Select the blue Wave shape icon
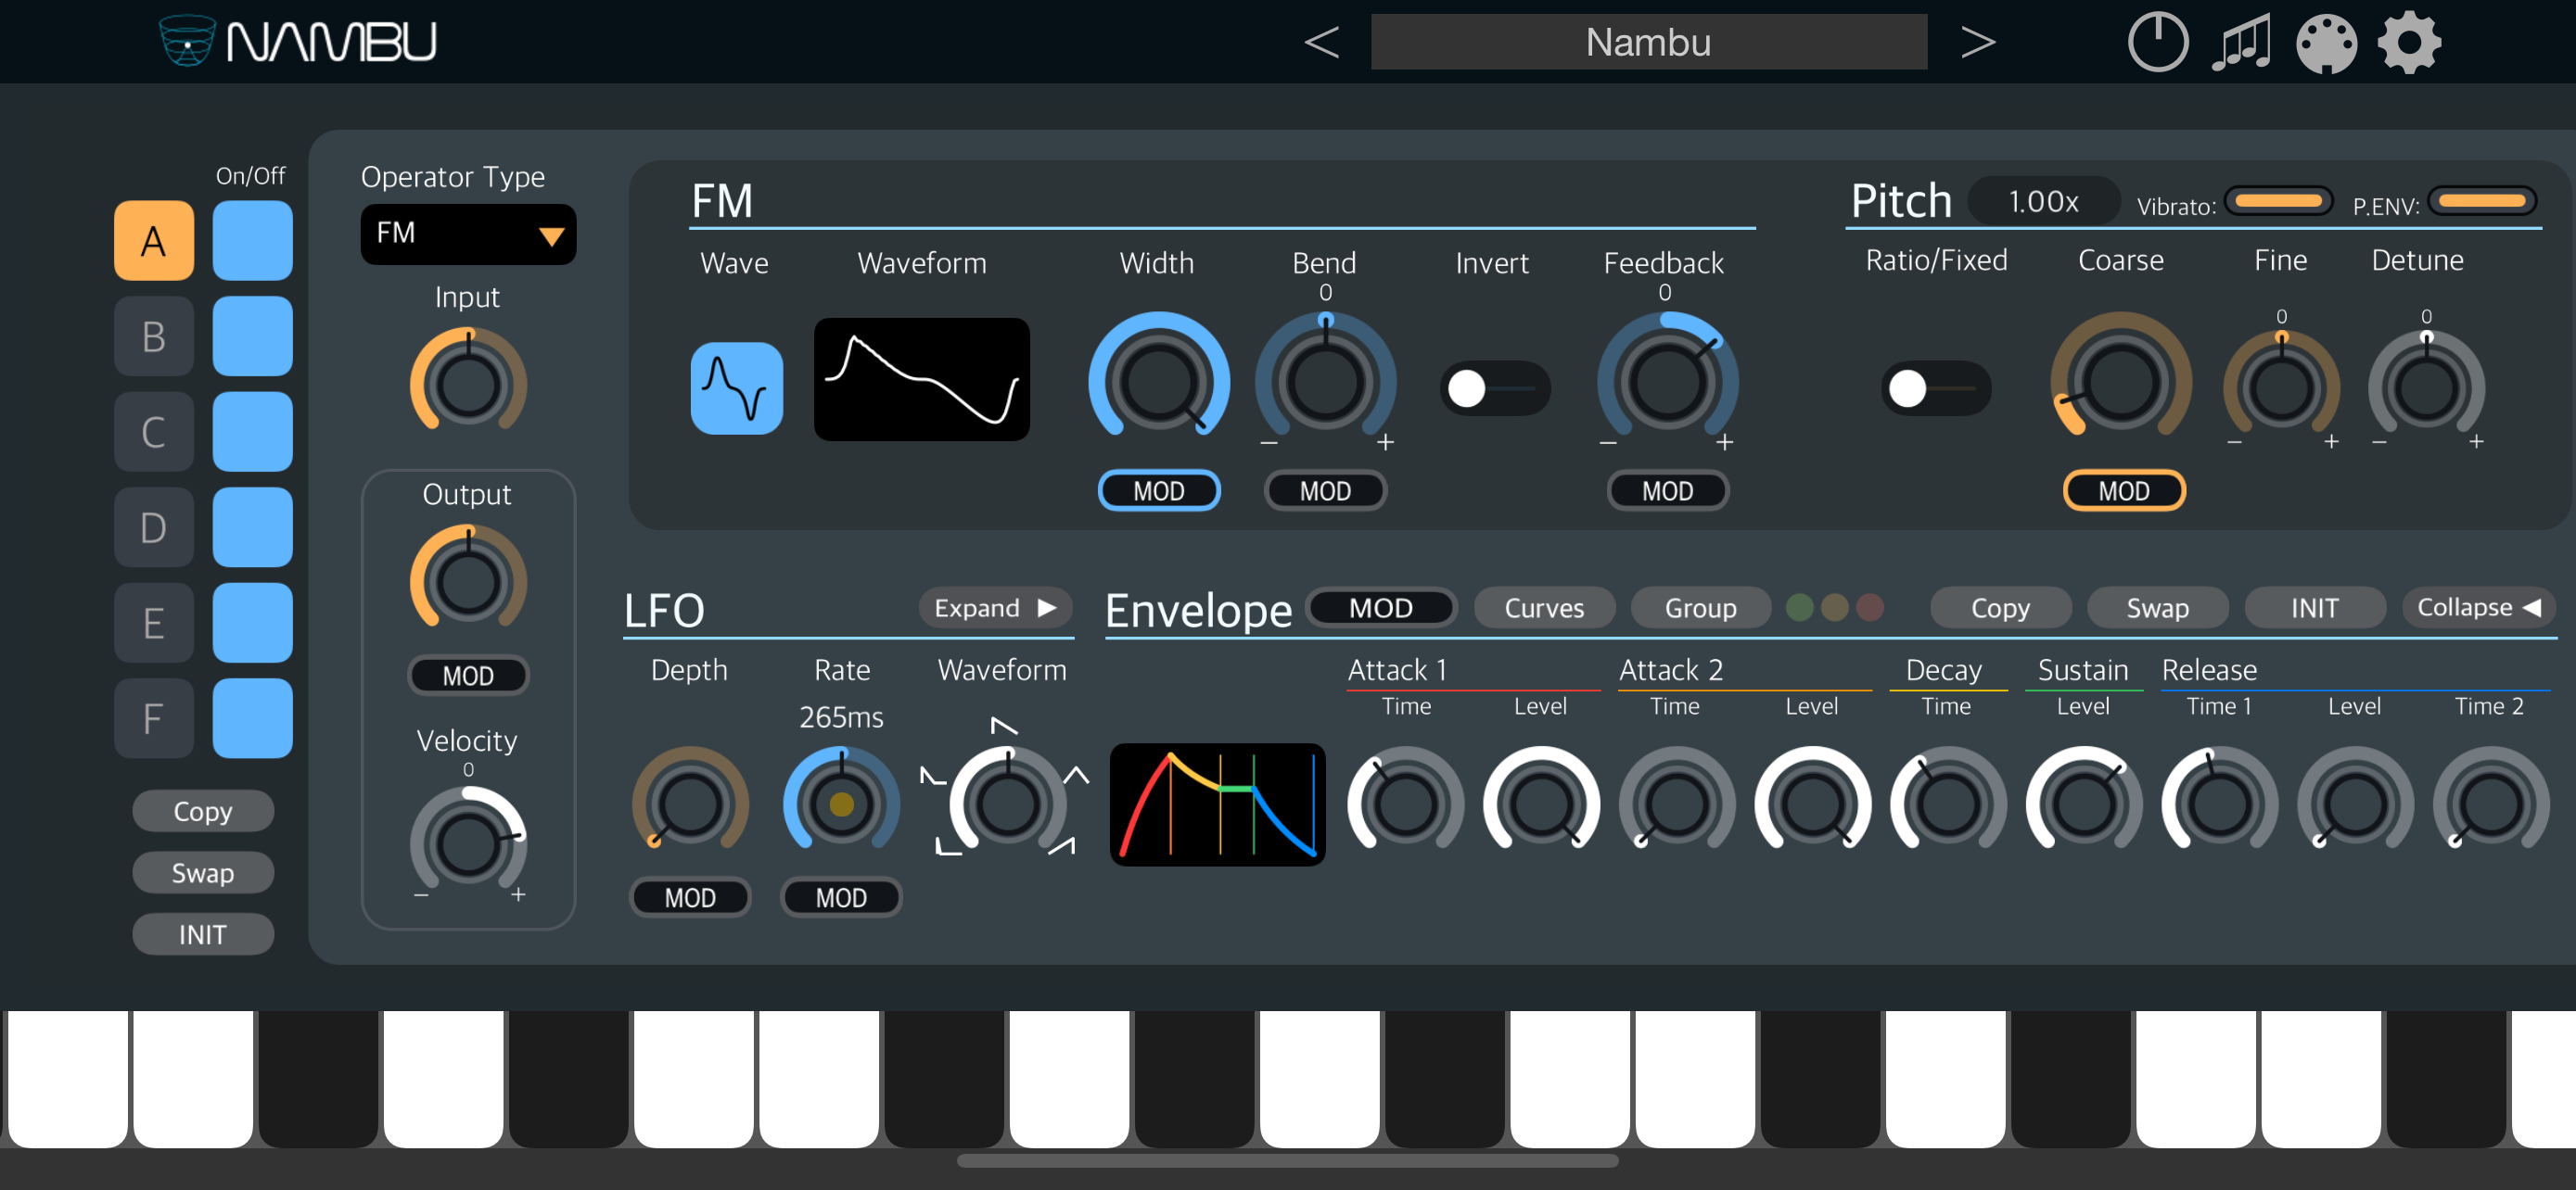The width and height of the screenshot is (2576, 1190). click(x=736, y=387)
